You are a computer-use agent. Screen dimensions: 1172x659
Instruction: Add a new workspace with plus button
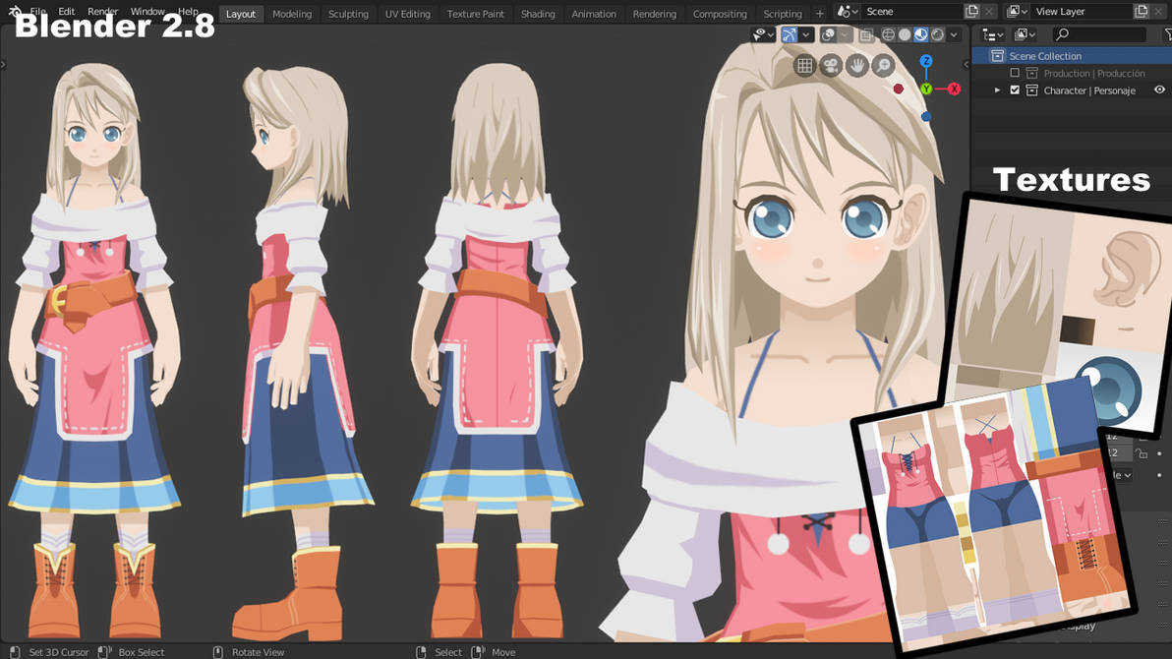(x=819, y=14)
